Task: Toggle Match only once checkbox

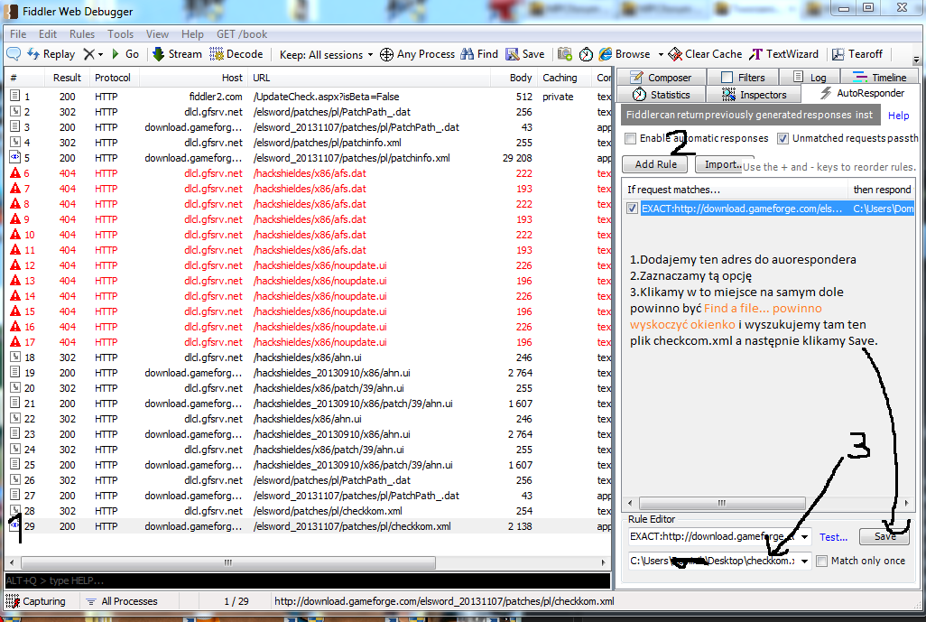Action: coord(821,562)
